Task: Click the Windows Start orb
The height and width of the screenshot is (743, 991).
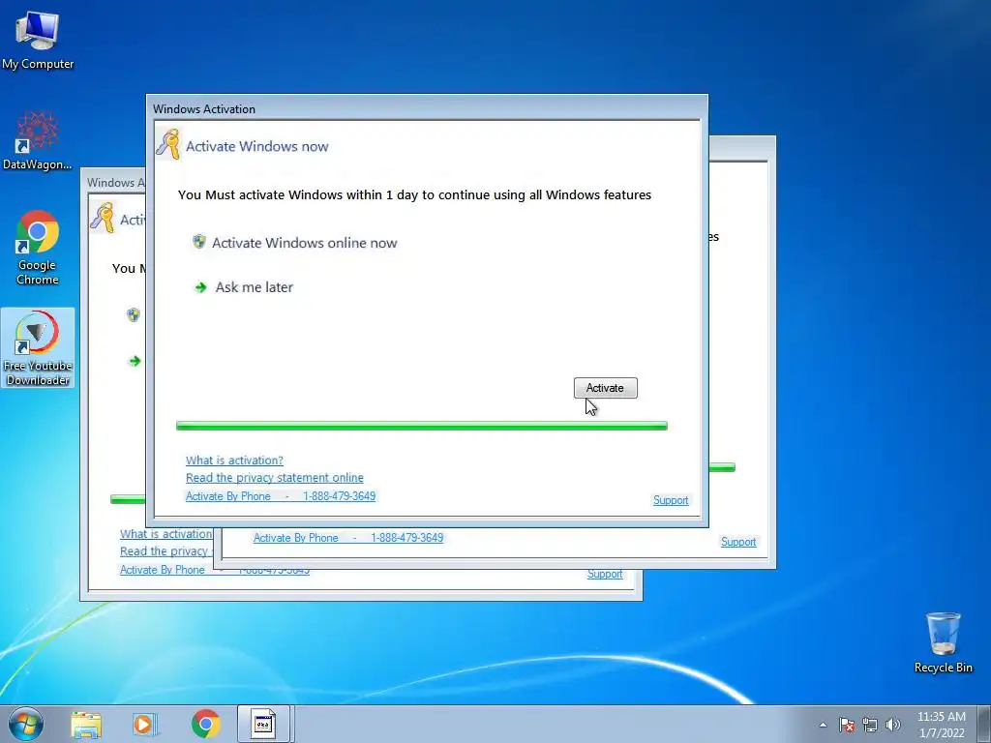Action: (26, 724)
